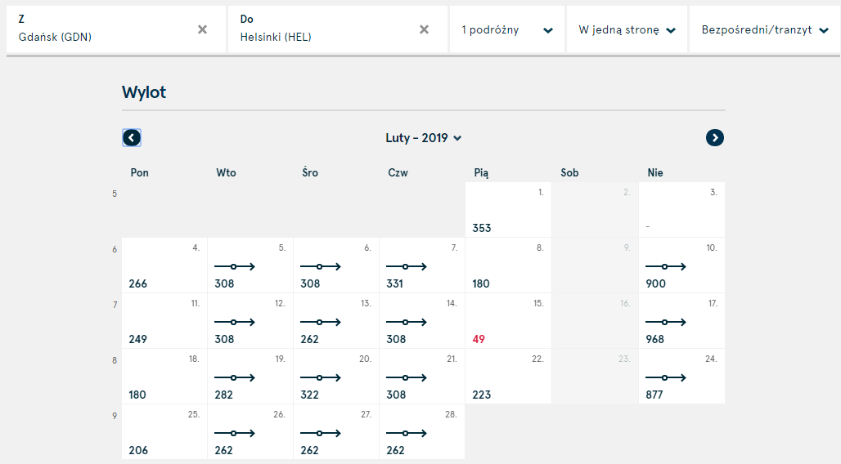The width and height of the screenshot is (841, 464).
Task: Click the Z Gdańsk (GDN) origin field
Action: (116, 29)
